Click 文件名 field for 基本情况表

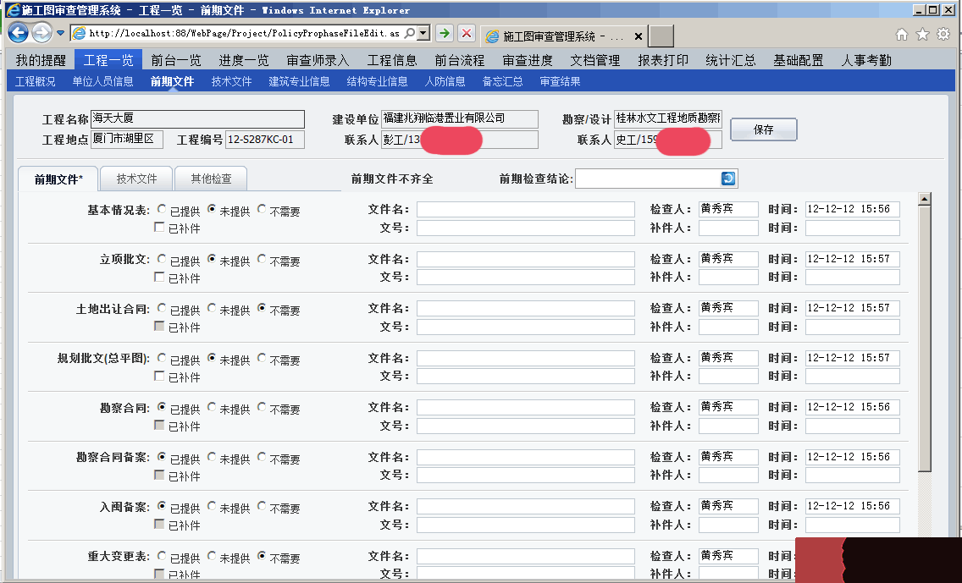(x=526, y=209)
